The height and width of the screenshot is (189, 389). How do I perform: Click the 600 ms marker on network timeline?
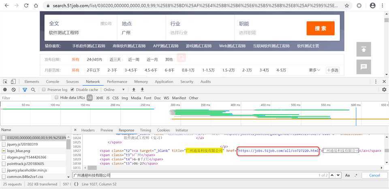coord(356,105)
